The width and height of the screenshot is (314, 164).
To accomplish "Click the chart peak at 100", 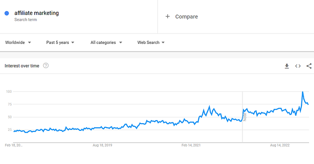I will pos(302,92).
